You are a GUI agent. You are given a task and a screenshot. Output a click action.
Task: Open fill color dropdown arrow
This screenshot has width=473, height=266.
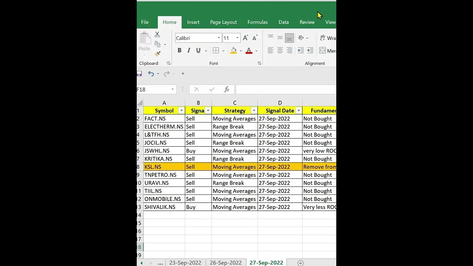(x=241, y=51)
